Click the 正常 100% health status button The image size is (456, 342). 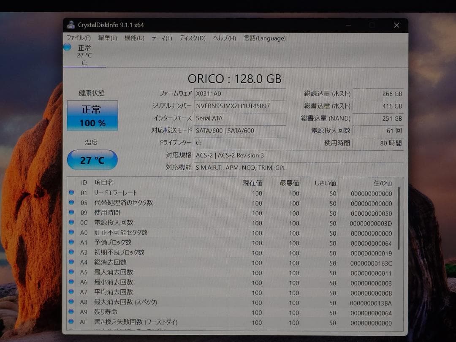click(92, 114)
